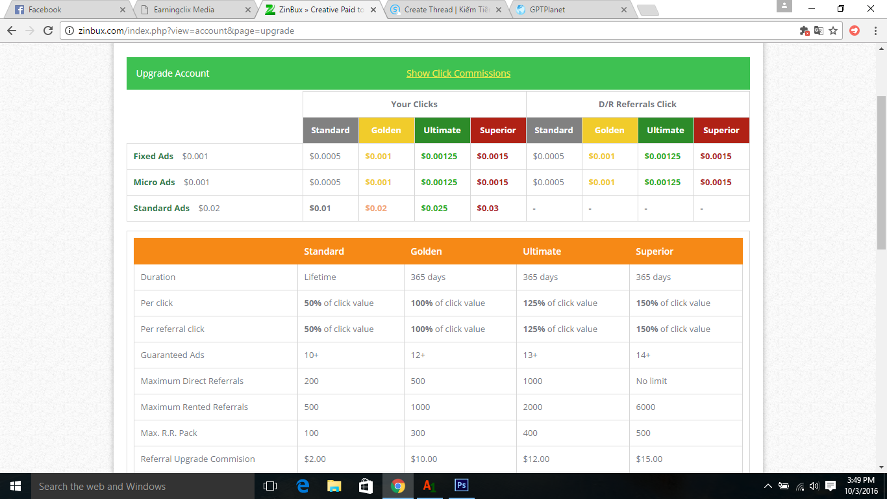887x499 pixels.
Task: Close the Facebook tab
Action: coord(123,10)
